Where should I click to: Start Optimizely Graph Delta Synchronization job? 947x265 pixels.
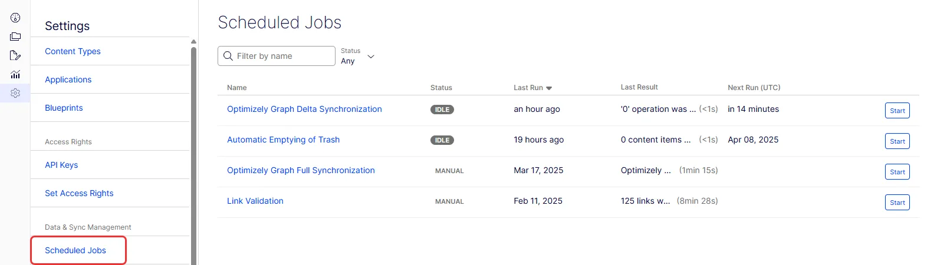click(x=897, y=111)
